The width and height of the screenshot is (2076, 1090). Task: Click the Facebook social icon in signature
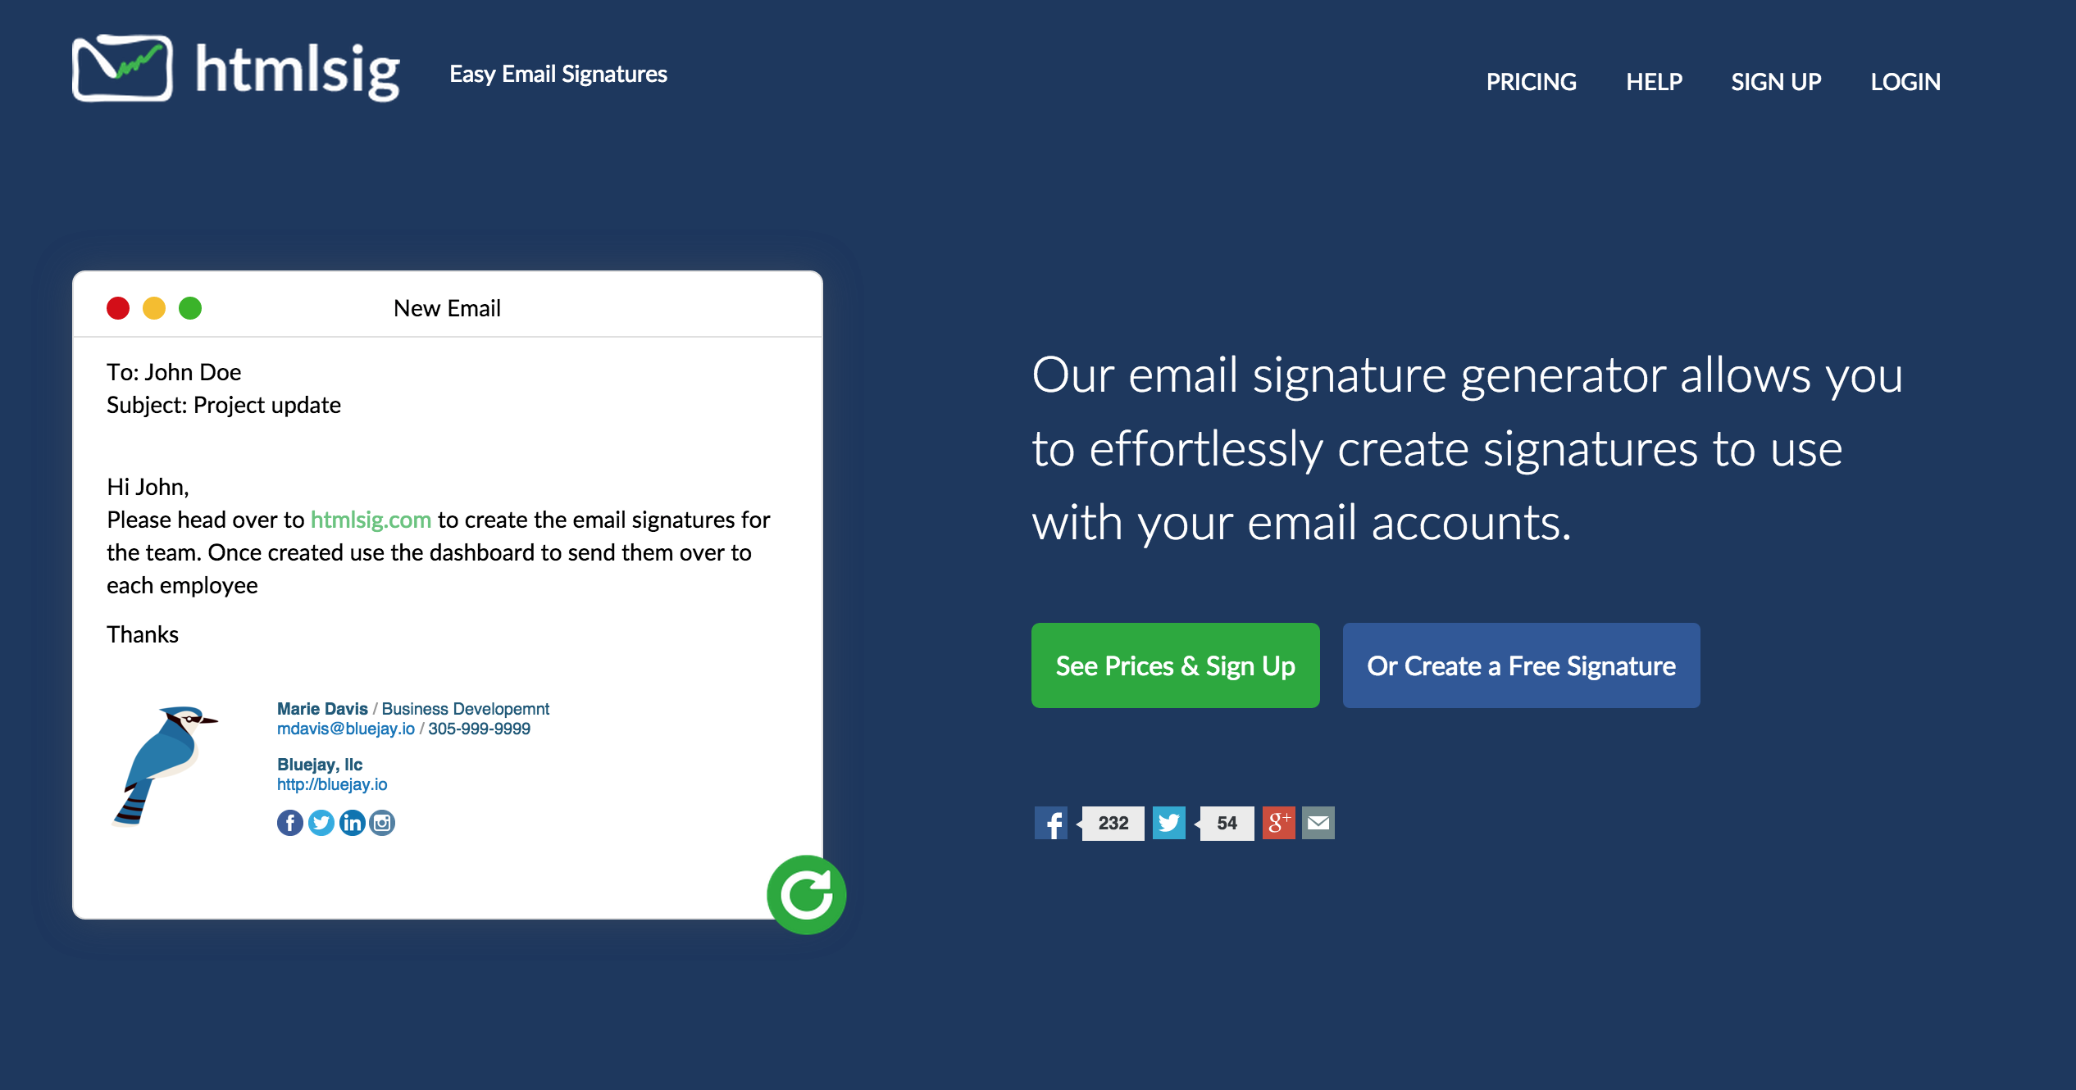tap(289, 822)
